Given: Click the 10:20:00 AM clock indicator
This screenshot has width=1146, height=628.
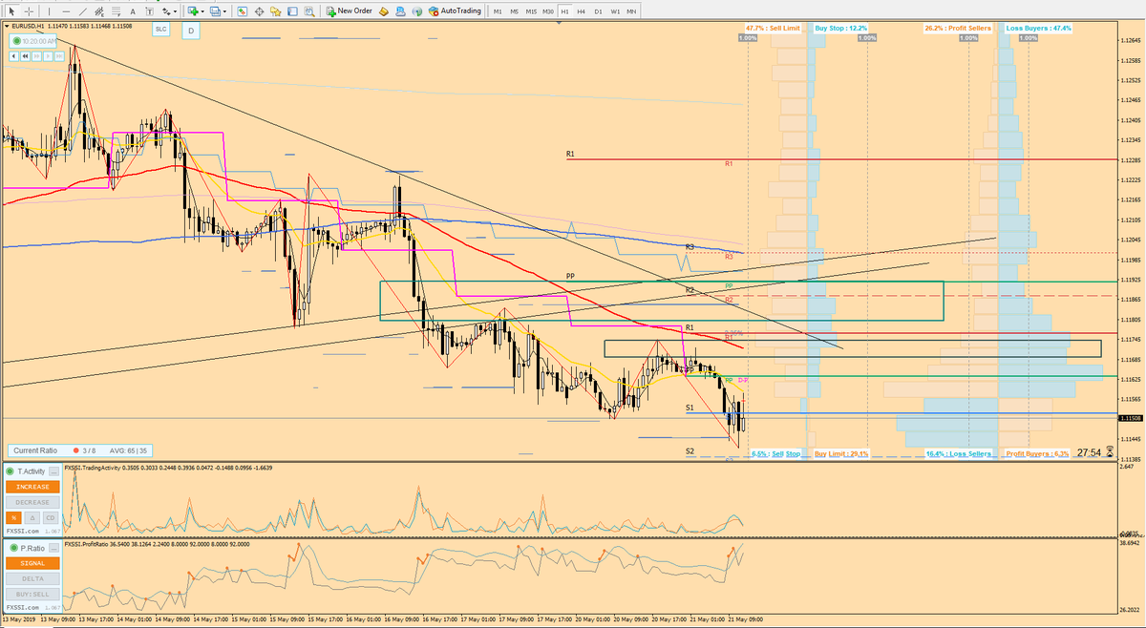Looking at the screenshot, I should pyautogui.click(x=32, y=42).
